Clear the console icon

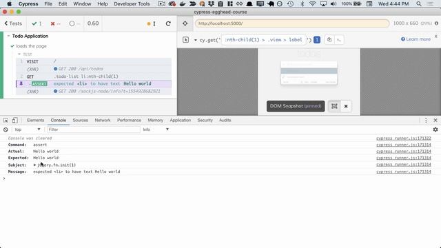point(6,130)
